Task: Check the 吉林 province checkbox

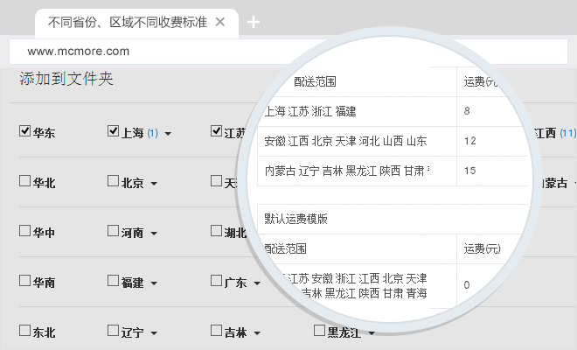Action: [x=216, y=332]
